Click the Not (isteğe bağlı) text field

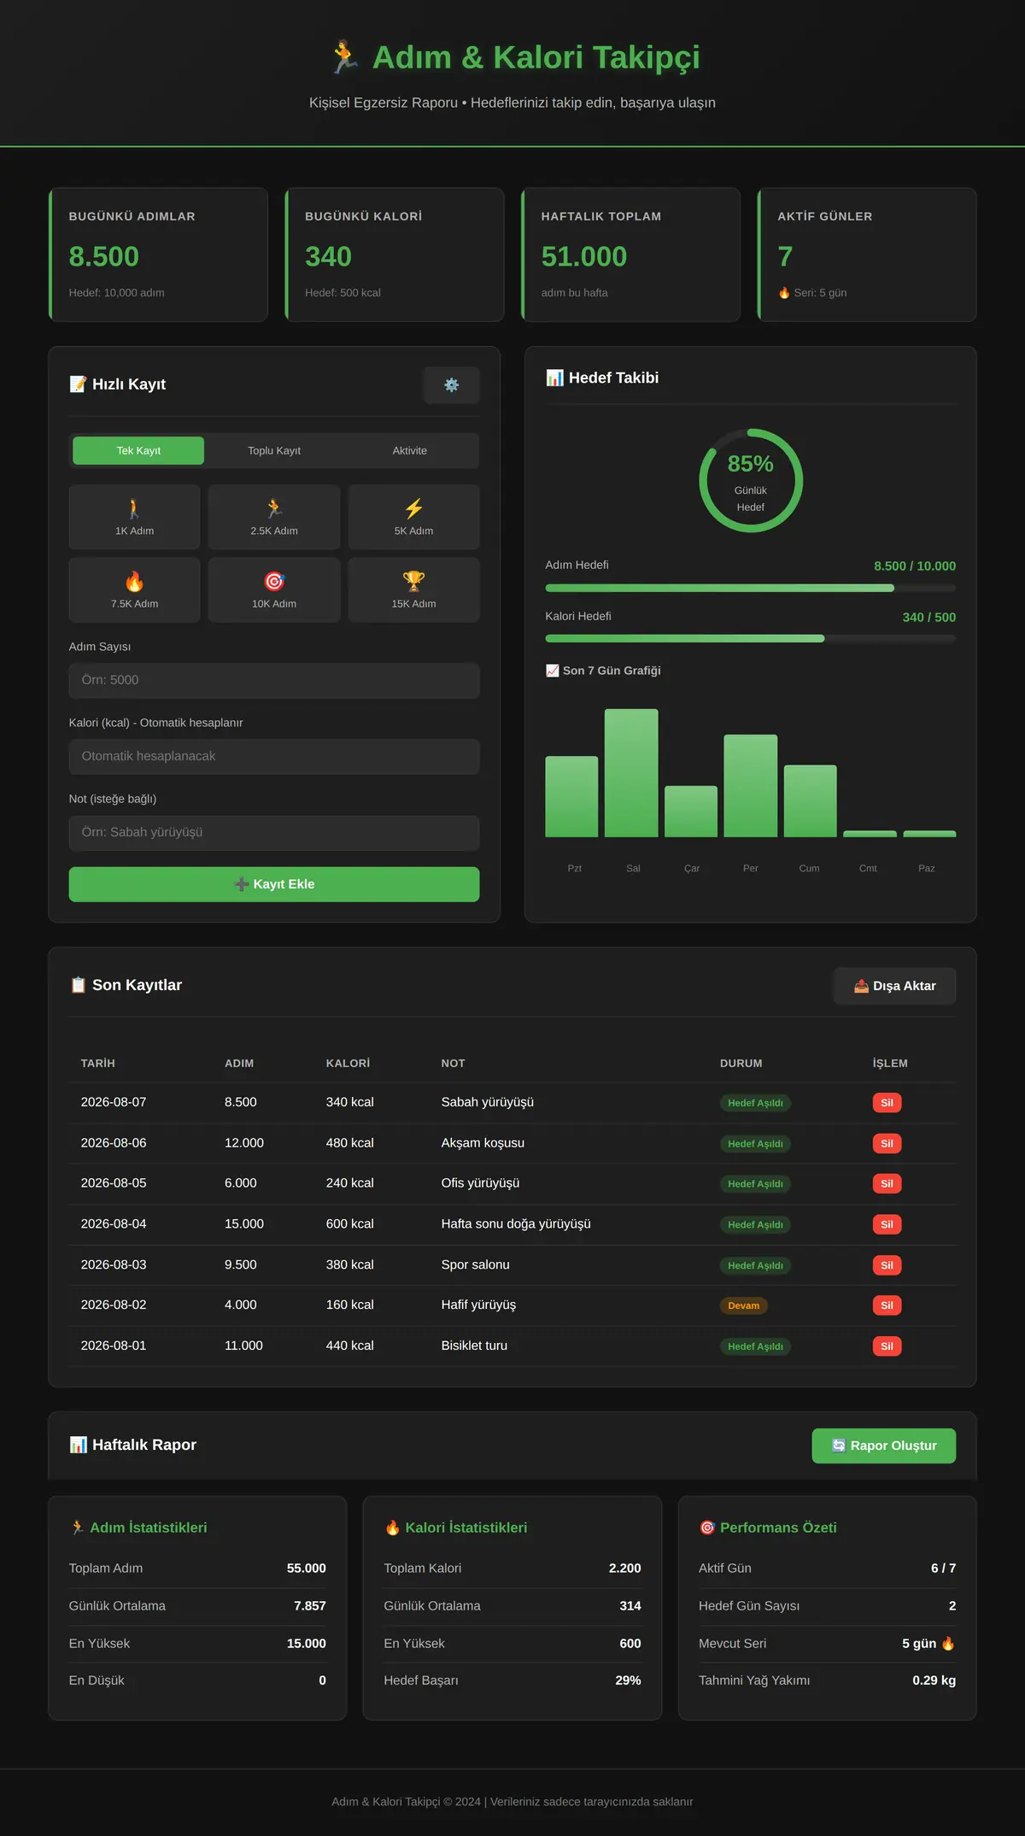pos(274,833)
